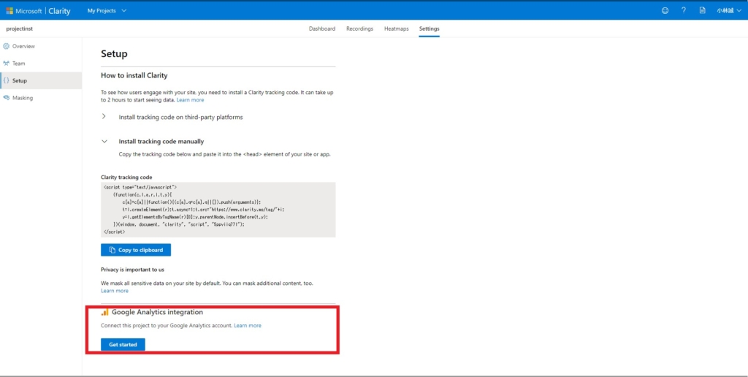The width and height of the screenshot is (748, 377).
Task: Open the Heatmaps tab
Action: click(397, 28)
